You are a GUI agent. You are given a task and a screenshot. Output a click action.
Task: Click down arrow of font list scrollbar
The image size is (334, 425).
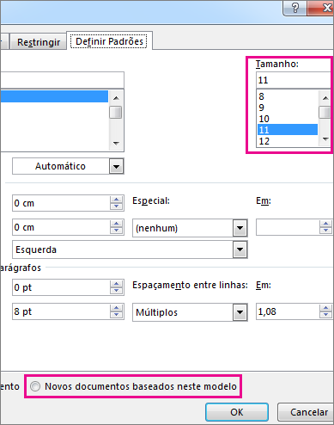click(x=116, y=143)
